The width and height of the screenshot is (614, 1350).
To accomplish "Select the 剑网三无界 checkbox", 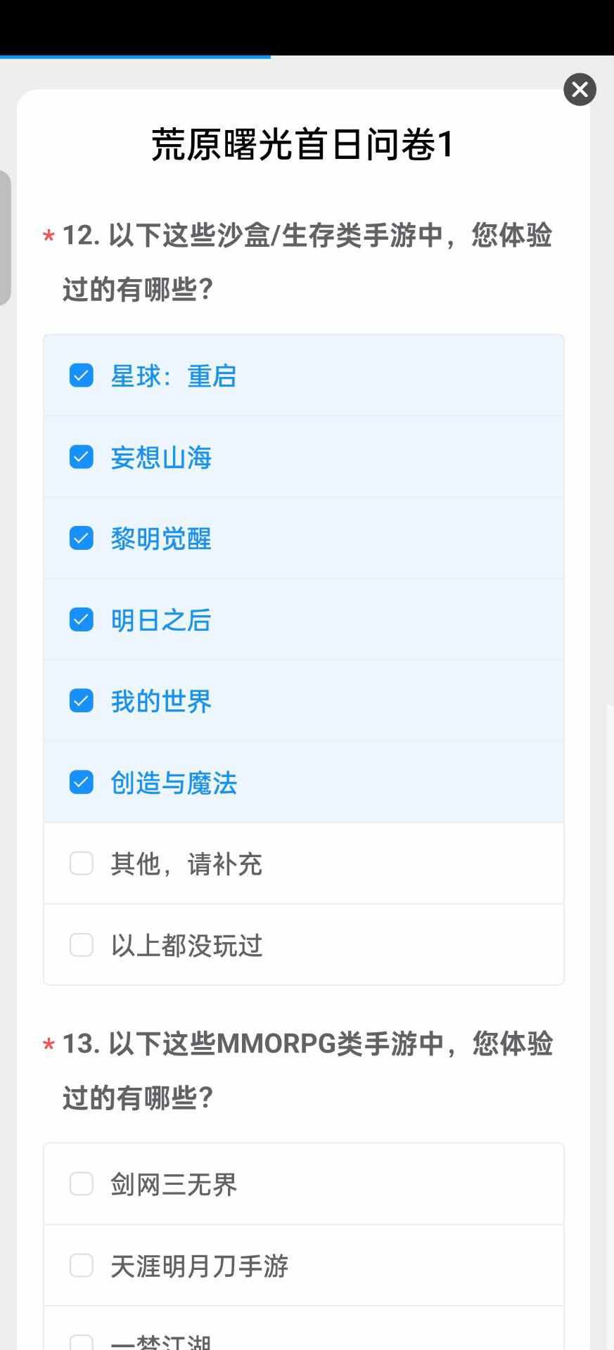I will pos(82,1183).
